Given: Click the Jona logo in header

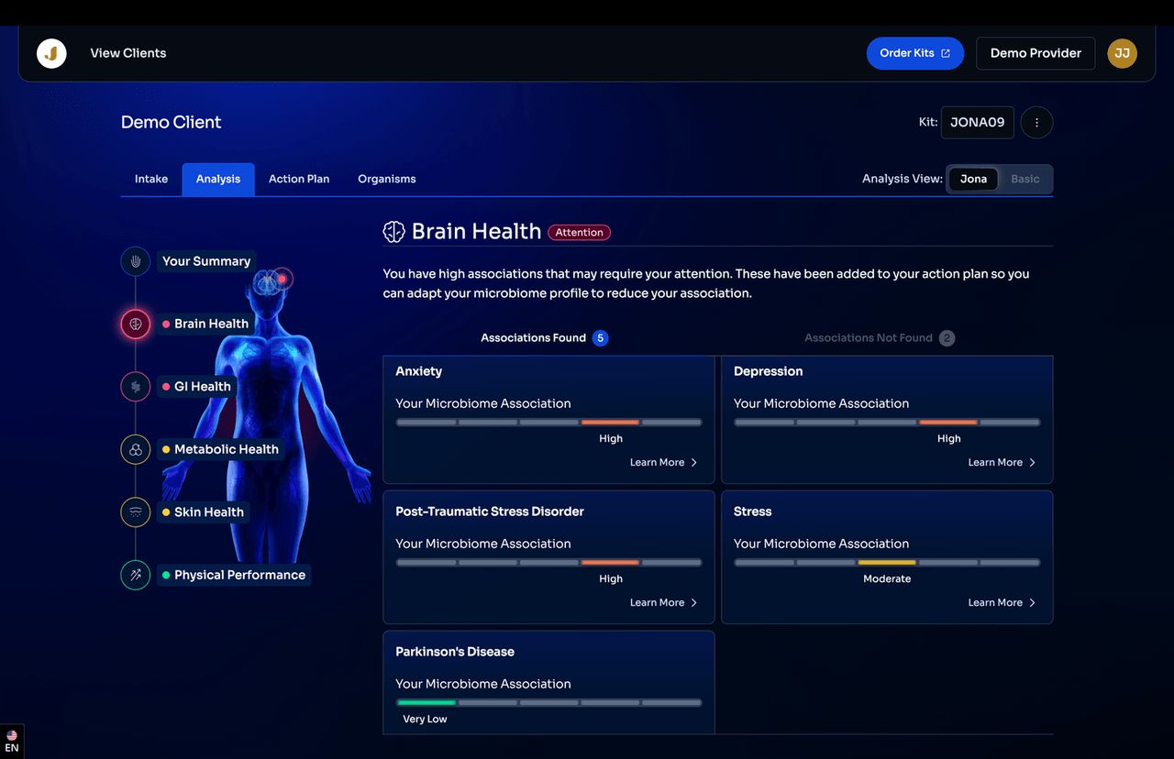Looking at the screenshot, I should point(51,53).
